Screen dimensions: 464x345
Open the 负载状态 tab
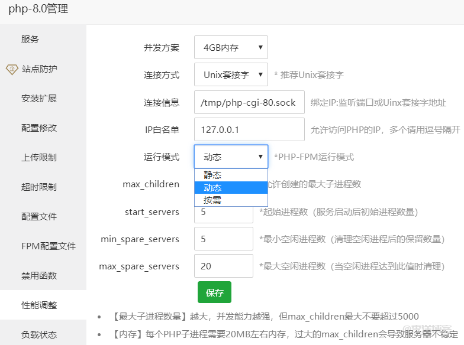point(39,335)
